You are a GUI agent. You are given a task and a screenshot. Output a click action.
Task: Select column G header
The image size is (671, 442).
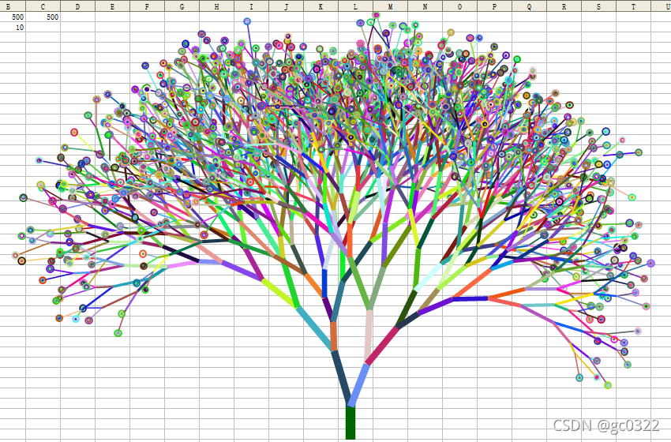182,6
